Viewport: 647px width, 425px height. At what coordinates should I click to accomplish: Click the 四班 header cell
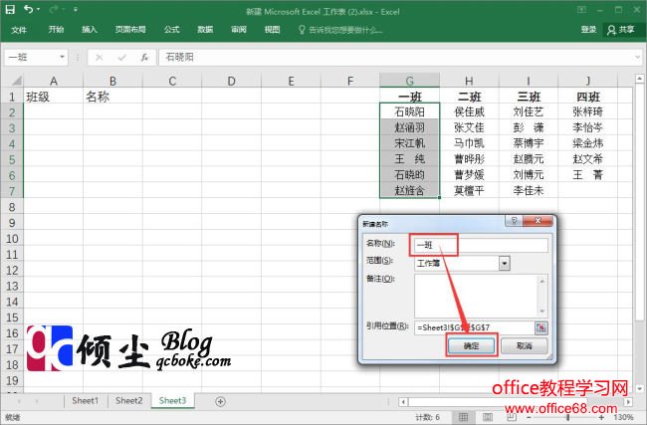coord(587,97)
